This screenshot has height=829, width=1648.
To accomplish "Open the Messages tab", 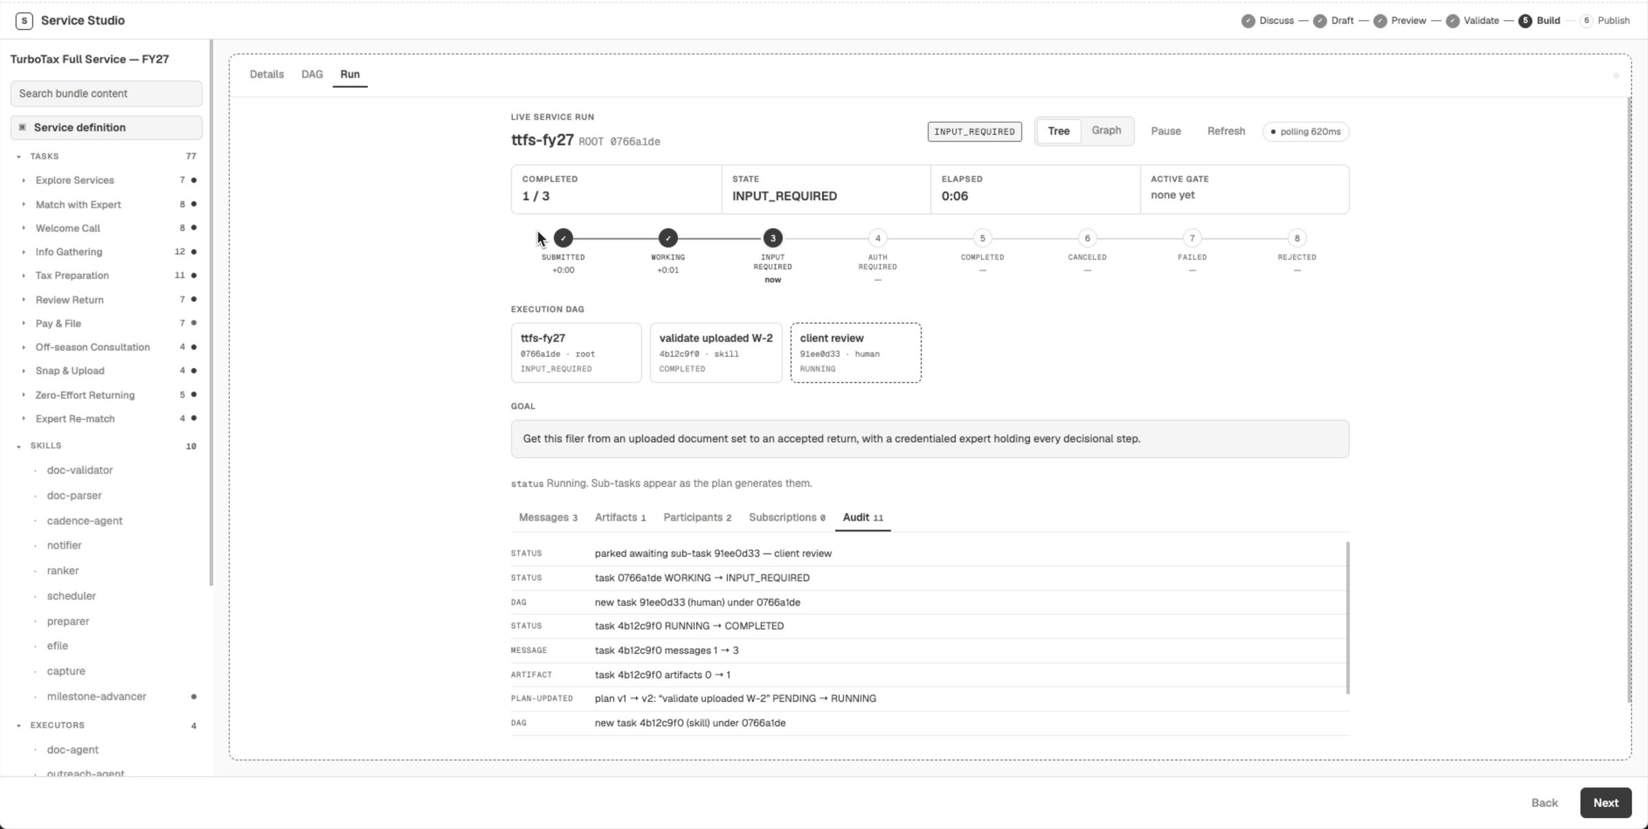I will click(548, 517).
